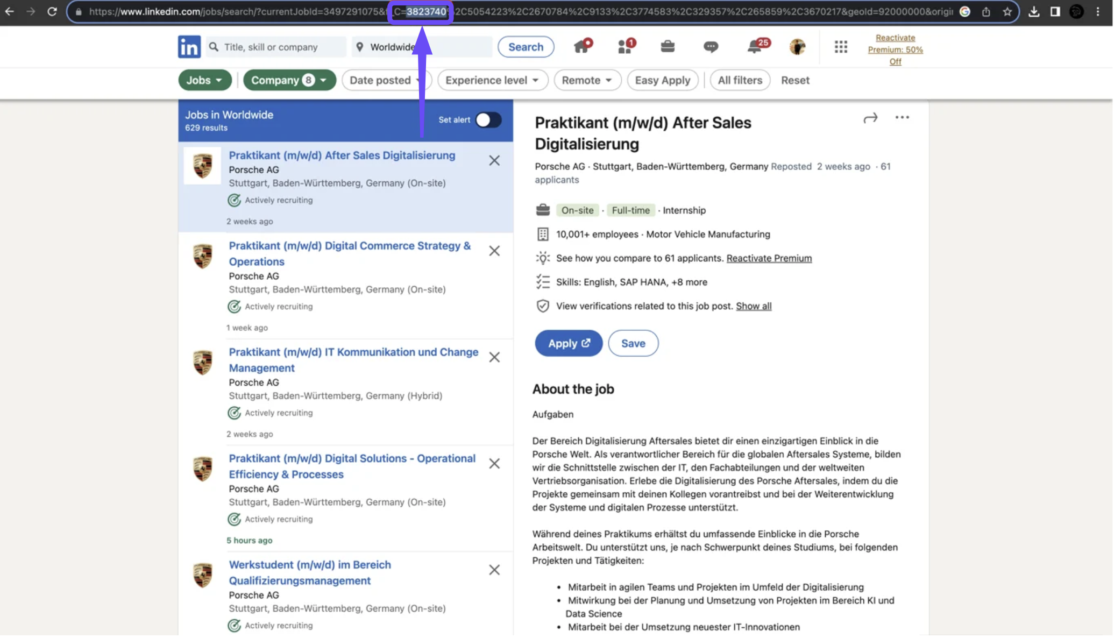The height and width of the screenshot is (638, 1114).
Task: Open the Work apps grid icon
Action: tap(842, 47)
